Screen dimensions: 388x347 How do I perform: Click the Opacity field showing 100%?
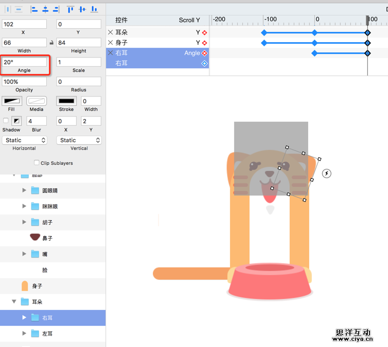pos(24,82)
